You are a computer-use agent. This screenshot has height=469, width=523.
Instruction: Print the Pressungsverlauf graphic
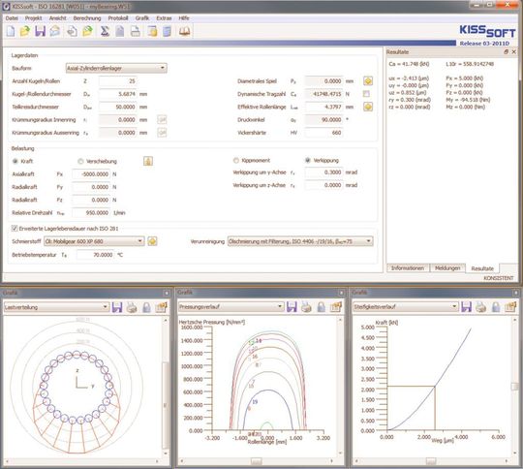tap(306, 307)
